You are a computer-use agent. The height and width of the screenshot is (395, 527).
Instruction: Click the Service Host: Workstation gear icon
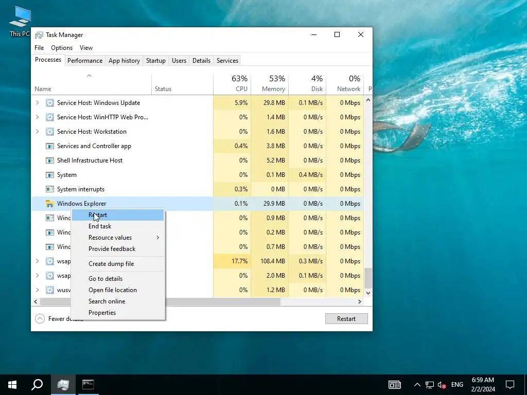click(x=50, y=132)
